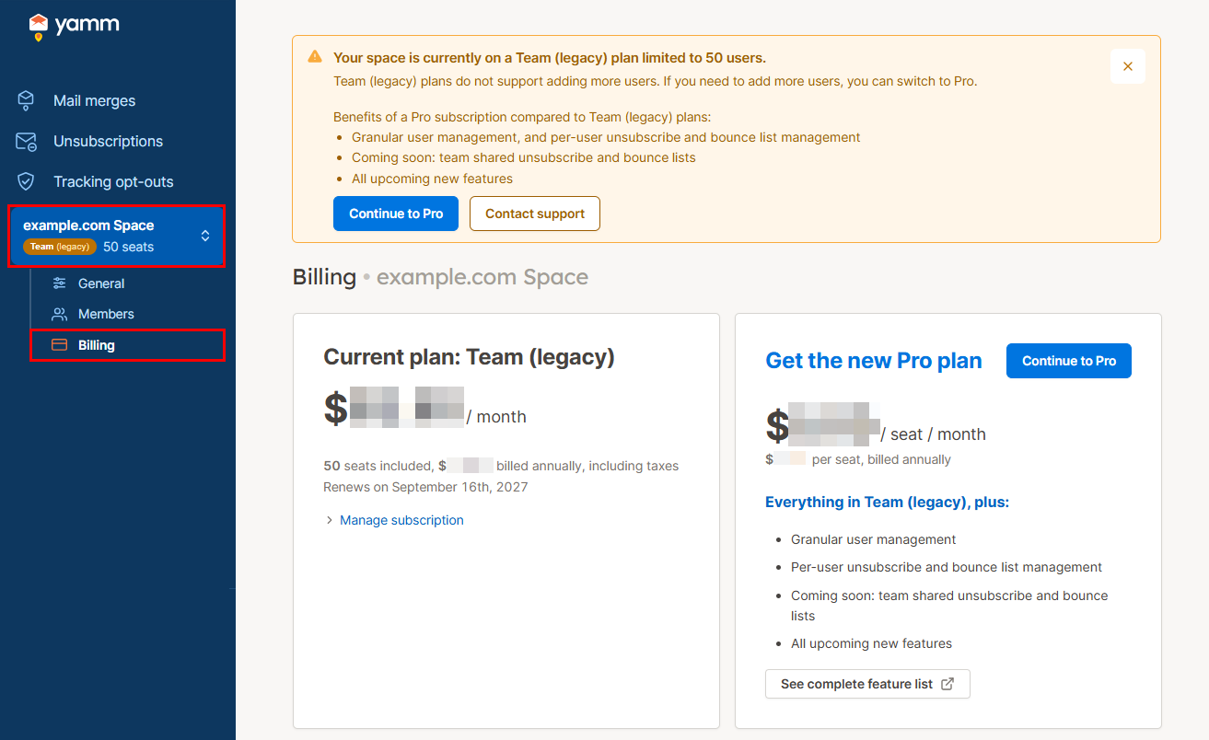
Task: Click the Mail merges envelope icon
Action: point(26,100)
